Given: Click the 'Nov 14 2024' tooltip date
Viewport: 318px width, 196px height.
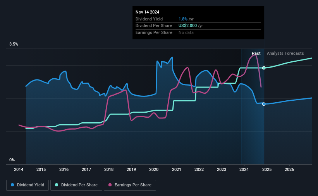Looking at the screenshot, I should pyautogui.click(x=148, y=12).
